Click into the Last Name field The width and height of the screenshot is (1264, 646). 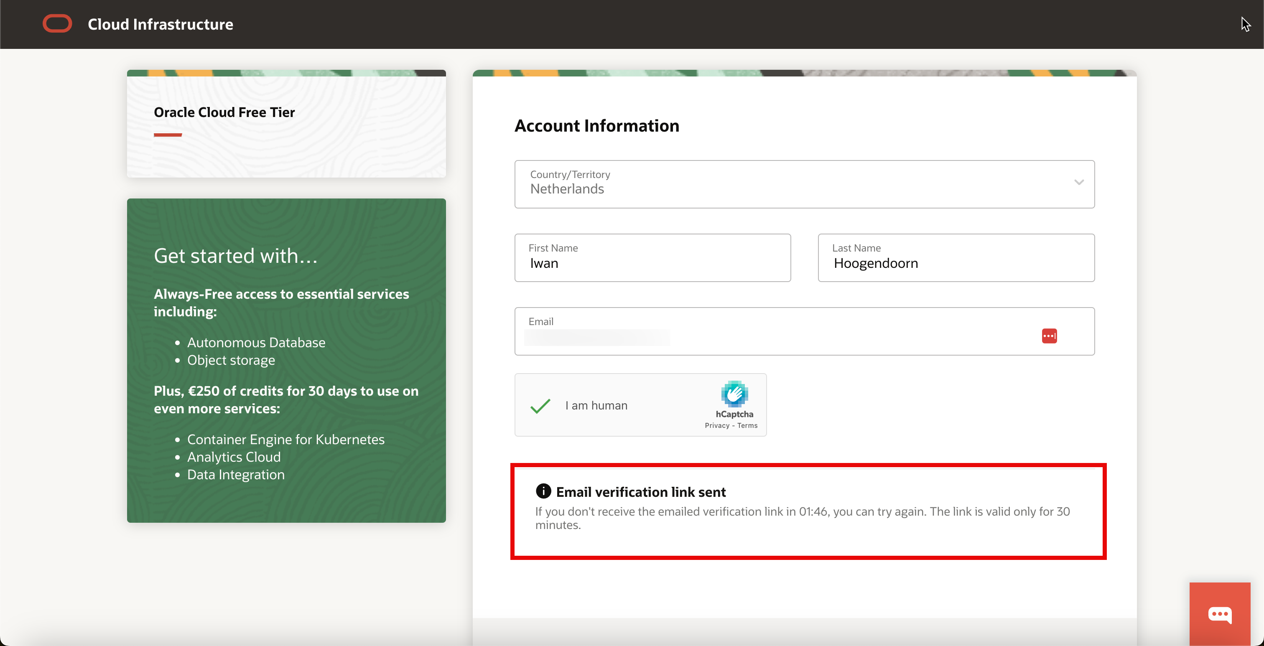pos(956,263)
